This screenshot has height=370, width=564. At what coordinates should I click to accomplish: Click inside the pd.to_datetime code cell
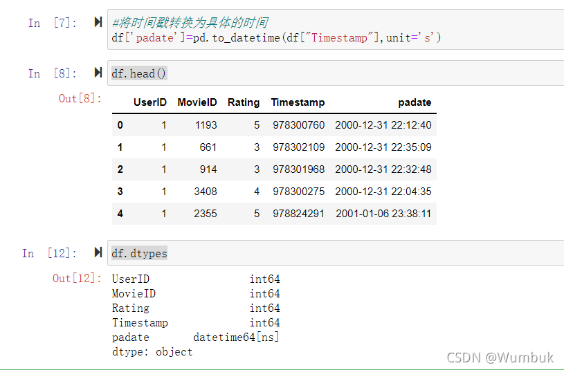coord(336,30)
